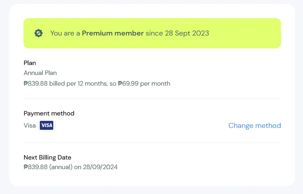Click the words Premium member in bold
Screen dimensions: 303x194
click(x=113, y=33)
